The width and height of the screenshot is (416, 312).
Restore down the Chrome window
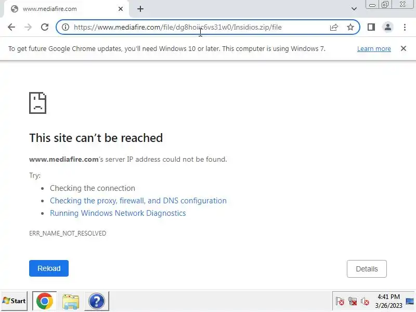(x=385, y=5)
